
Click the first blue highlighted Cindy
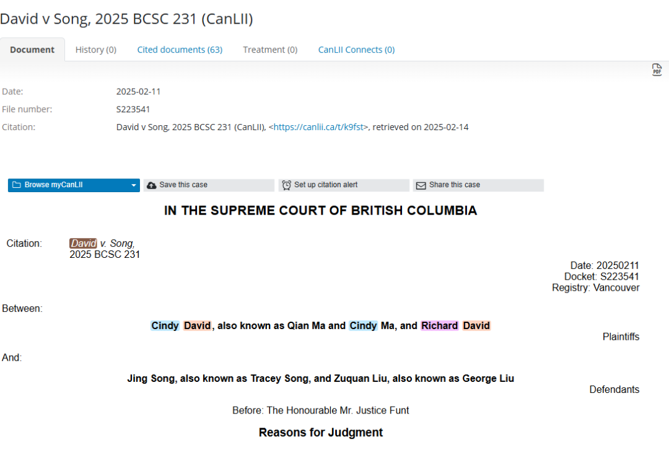[x=165, y=325]
